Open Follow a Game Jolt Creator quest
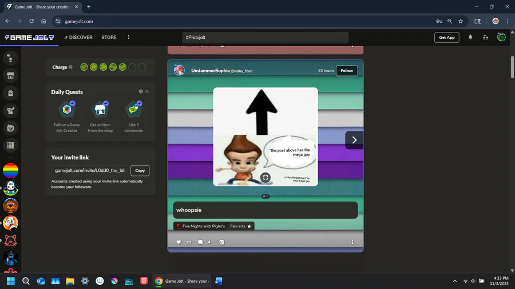This screenshot has width=515, height=289. pos(67,117)
